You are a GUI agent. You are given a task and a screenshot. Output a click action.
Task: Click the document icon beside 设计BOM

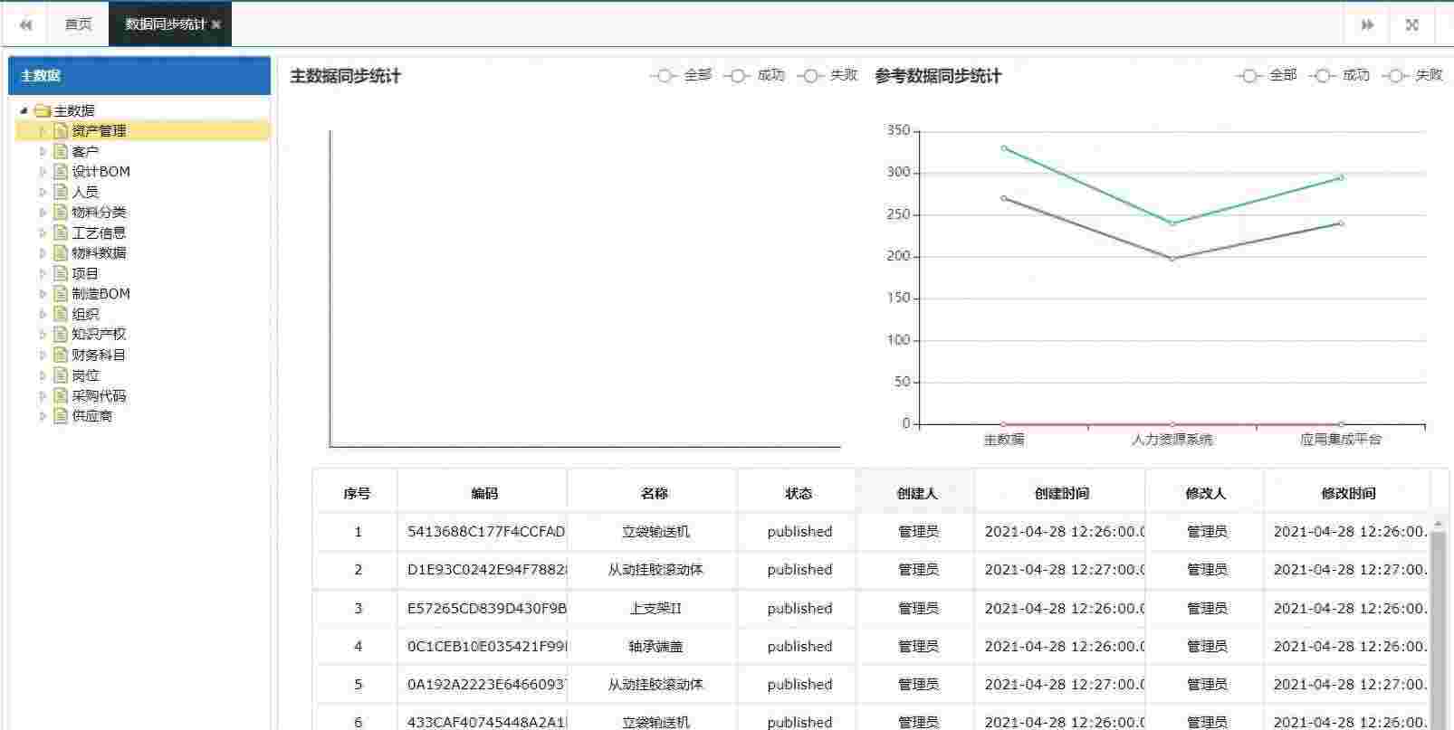pos(61,171)
